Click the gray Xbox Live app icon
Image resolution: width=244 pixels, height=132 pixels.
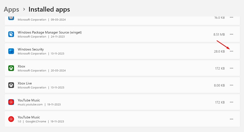pos(11,85)
